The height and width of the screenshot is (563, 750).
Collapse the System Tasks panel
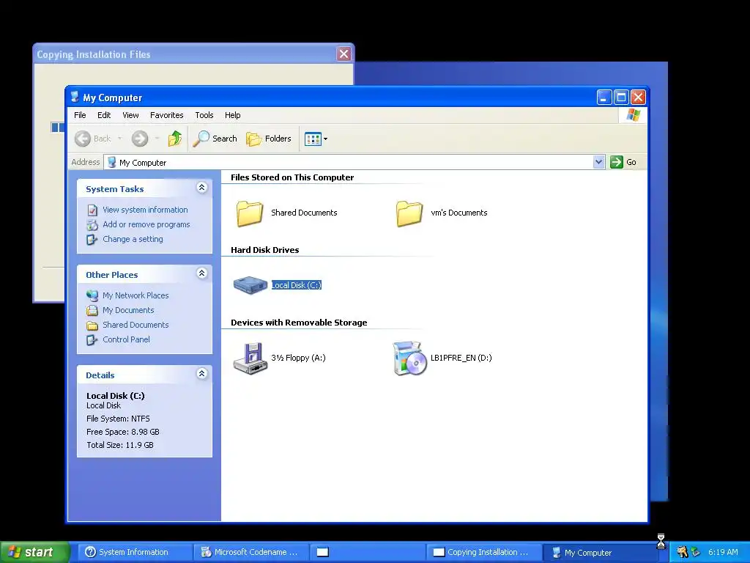(202, 188)
